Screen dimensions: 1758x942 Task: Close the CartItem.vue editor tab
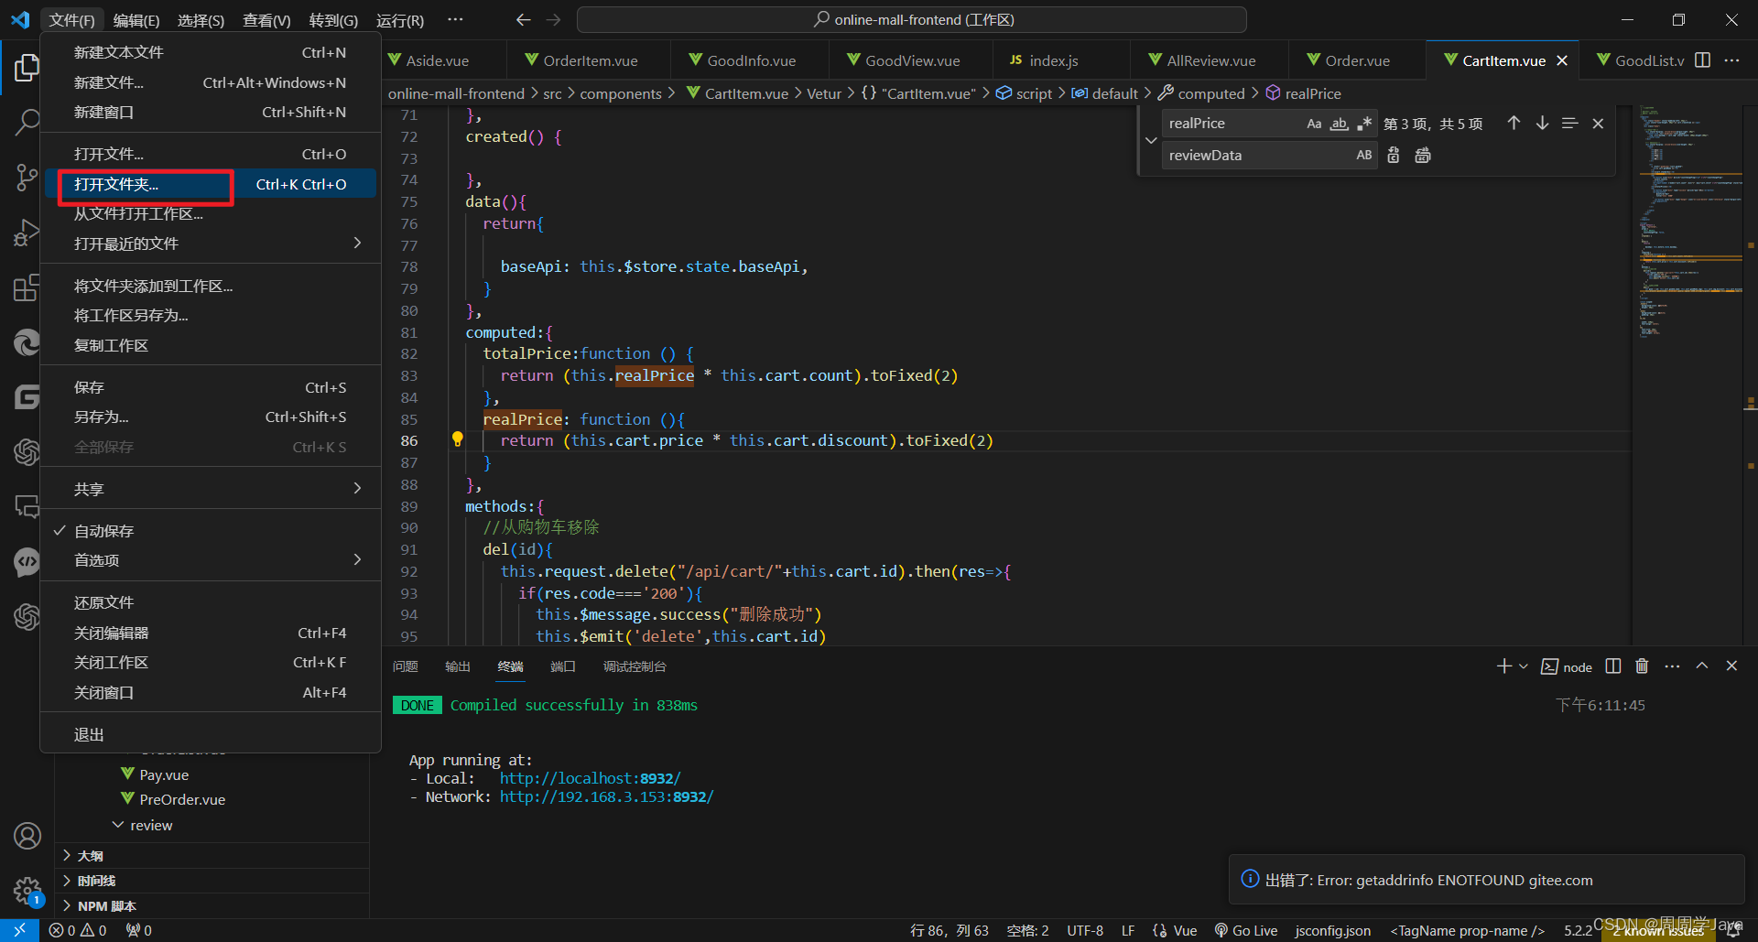coord(1562,60)
